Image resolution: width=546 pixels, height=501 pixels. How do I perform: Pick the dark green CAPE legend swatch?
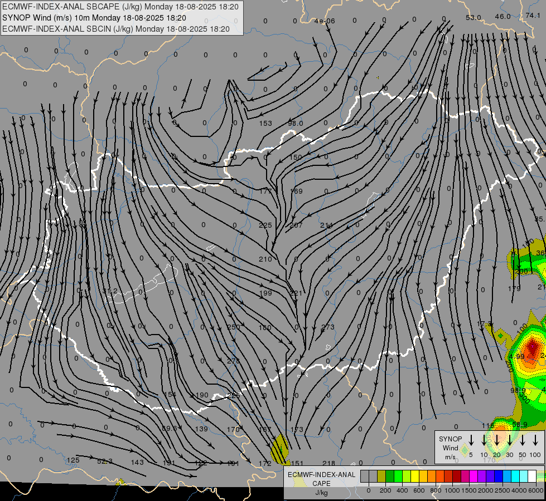(x=390, y=477)
